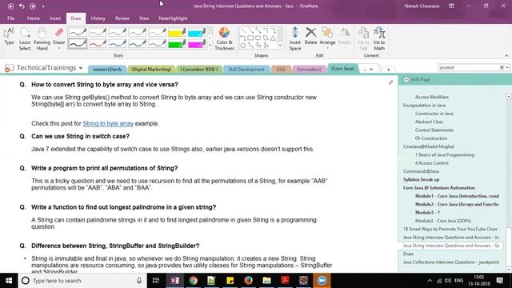Select the yellow highlighter pen
The image size is (512, 288).
coord(177,32)
